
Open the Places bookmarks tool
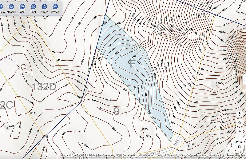[x=44, y=8]
